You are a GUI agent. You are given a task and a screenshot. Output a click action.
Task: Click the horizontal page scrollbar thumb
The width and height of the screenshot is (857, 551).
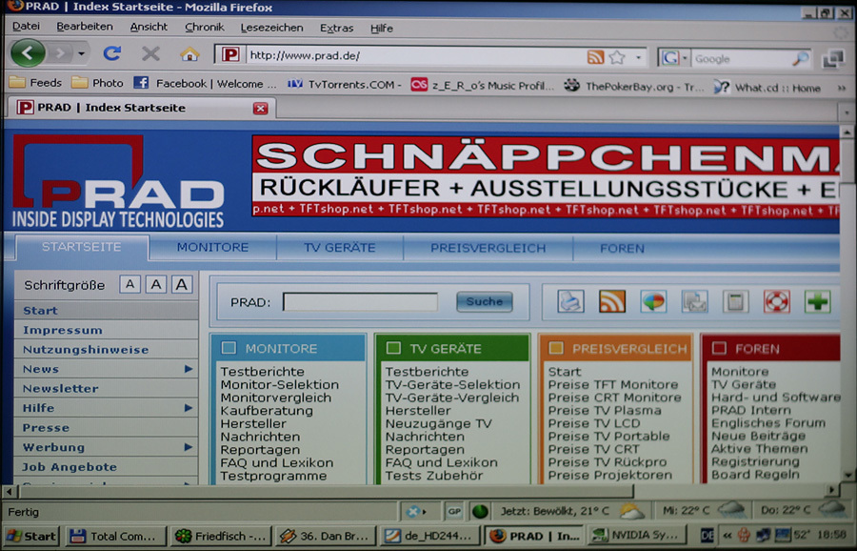326,491
